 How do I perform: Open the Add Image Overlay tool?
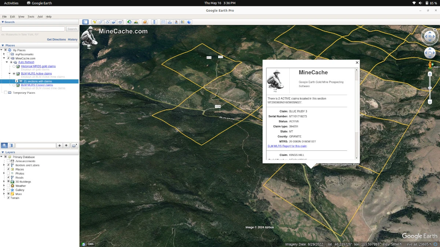[x=114, y=22]
